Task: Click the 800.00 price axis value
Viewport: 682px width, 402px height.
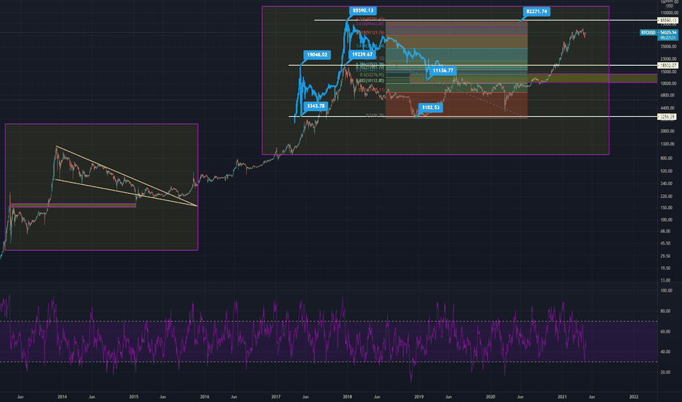Action: click(x=667, y=159)
